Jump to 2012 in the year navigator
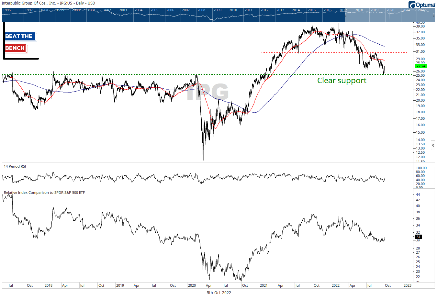Viewport: 437px width, 299px height. (x=264, y=10)
